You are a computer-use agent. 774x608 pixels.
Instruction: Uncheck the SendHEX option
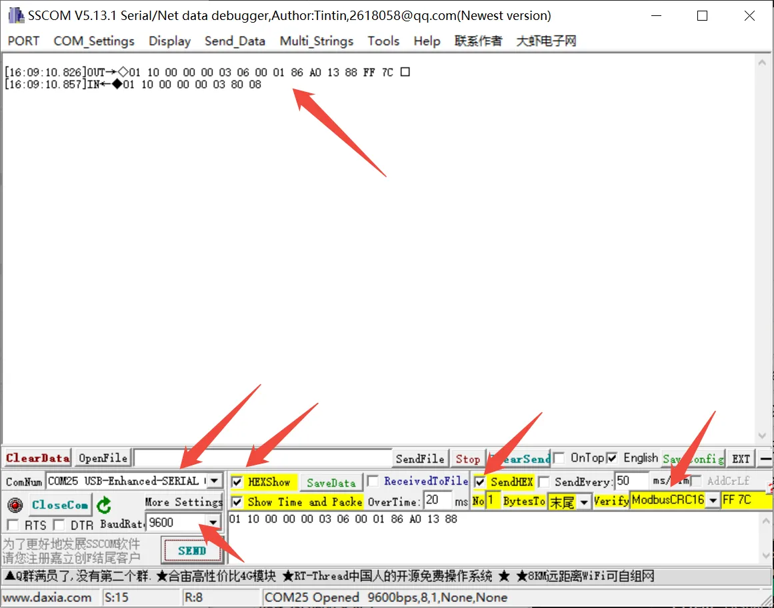click(481, 481)
